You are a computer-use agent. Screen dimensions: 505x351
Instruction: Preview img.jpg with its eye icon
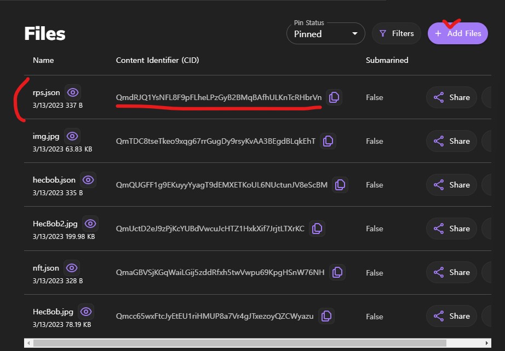click(72, 136)
